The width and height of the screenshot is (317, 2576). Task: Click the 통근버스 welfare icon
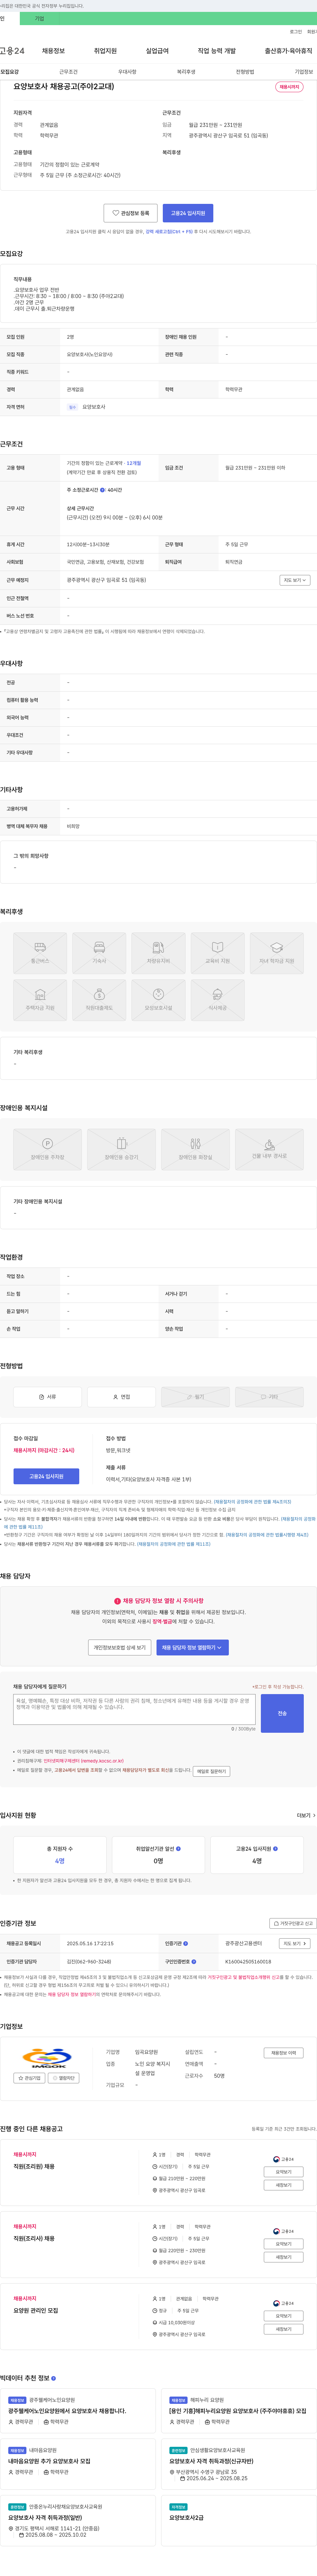click(40, 953)
